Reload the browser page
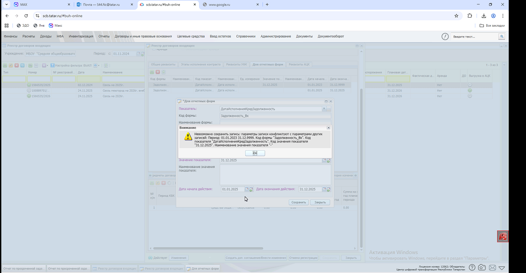The width and height of the screenshot is (526, 273). (26, 16)
